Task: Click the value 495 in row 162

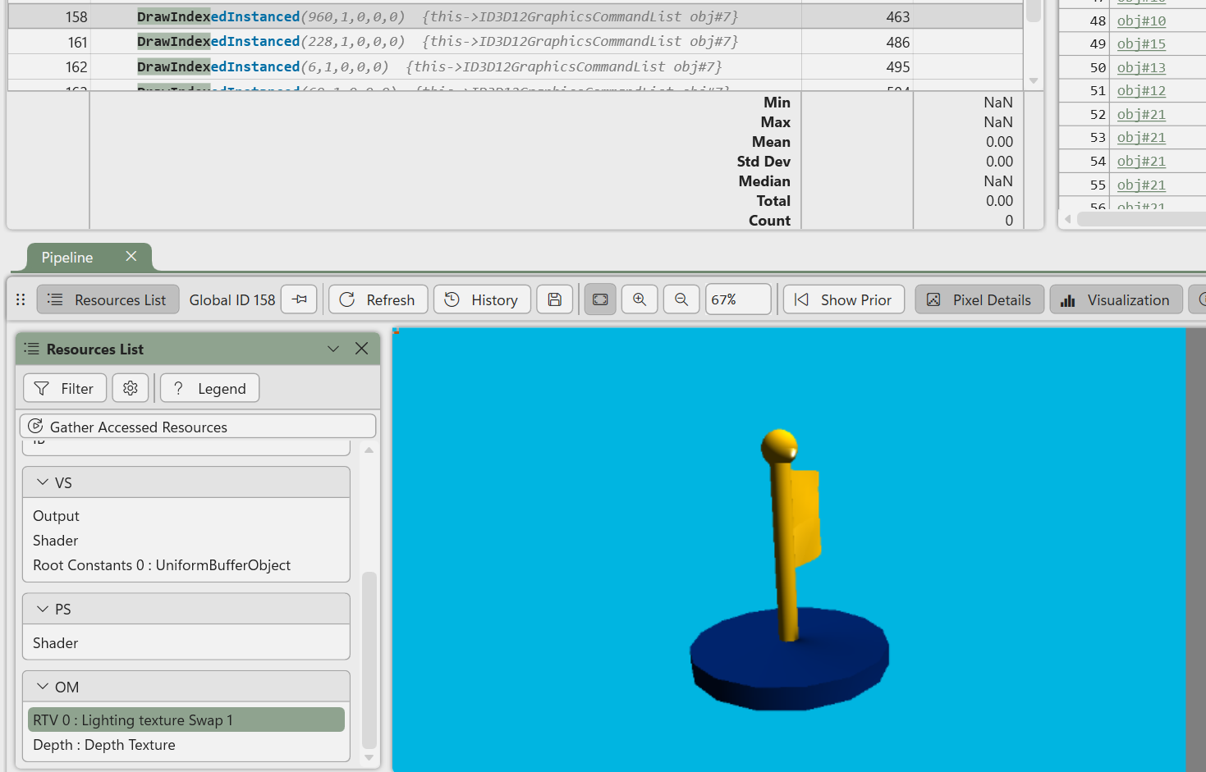Action: click(898, 66)
